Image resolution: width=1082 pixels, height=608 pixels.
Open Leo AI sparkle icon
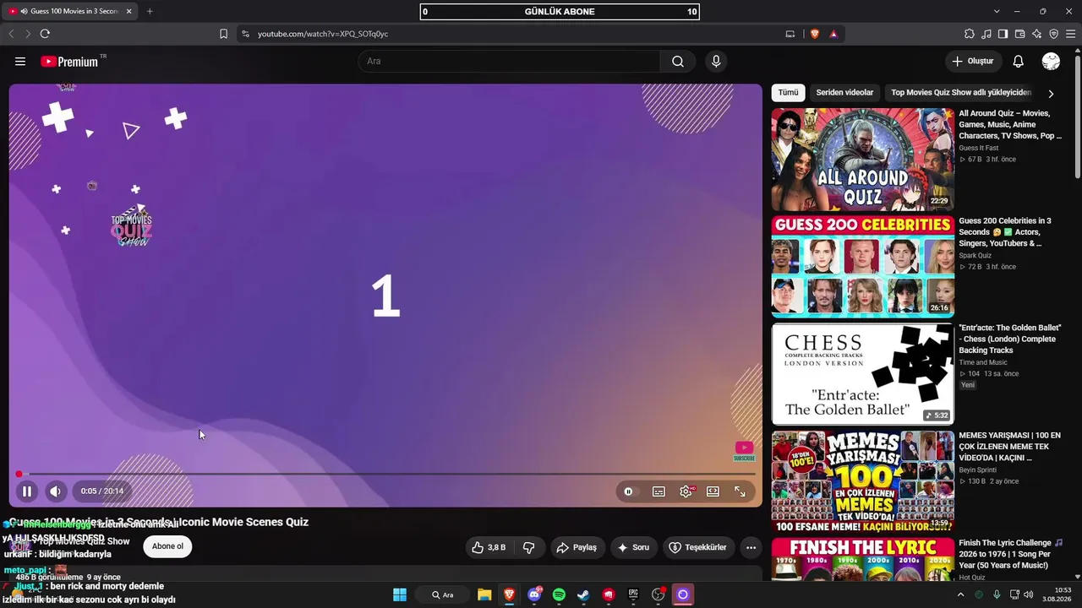1036,34
